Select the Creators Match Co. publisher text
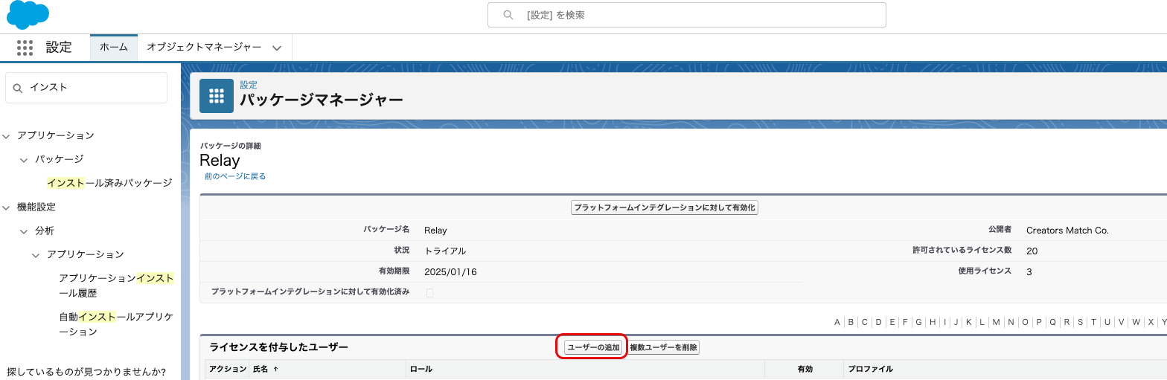The width and height of the screenshot is (1167, 380). pos(1067,231)
